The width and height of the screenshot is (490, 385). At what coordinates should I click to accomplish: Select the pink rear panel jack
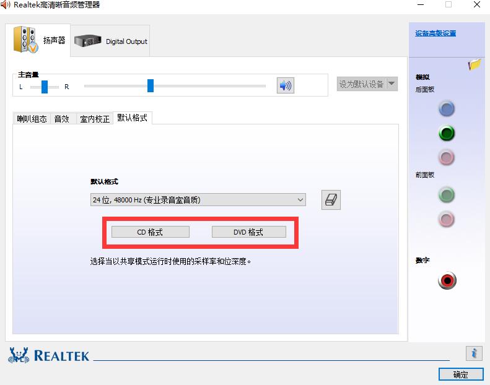(x=447, y=157)
